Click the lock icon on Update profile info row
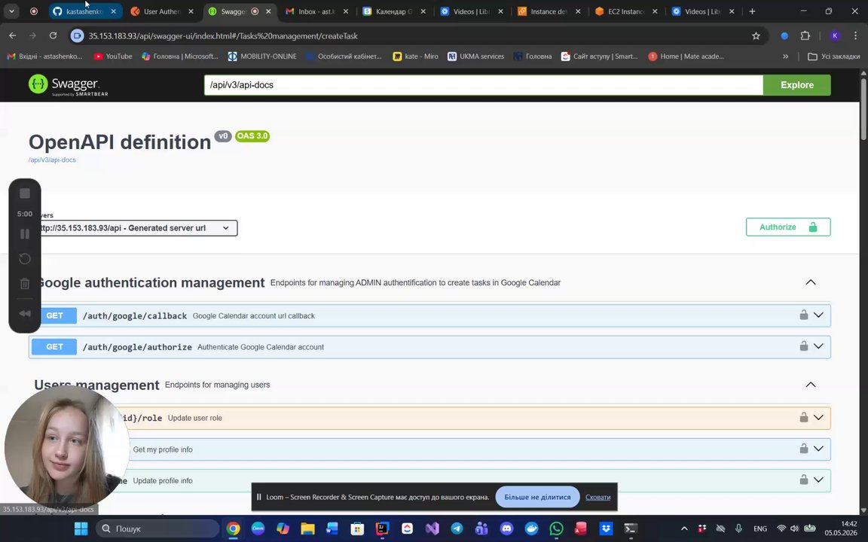 coord(803,480)
